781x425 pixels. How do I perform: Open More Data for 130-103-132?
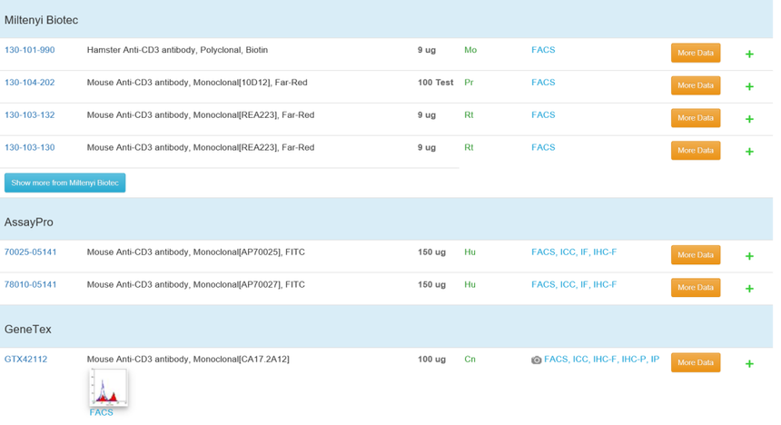click(x=695, y=118)
